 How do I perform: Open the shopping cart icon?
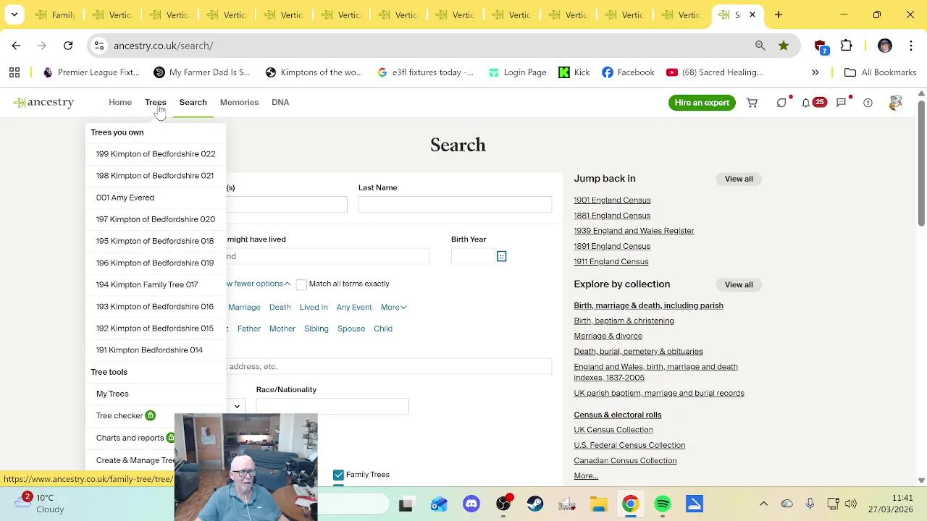(752, 103)
